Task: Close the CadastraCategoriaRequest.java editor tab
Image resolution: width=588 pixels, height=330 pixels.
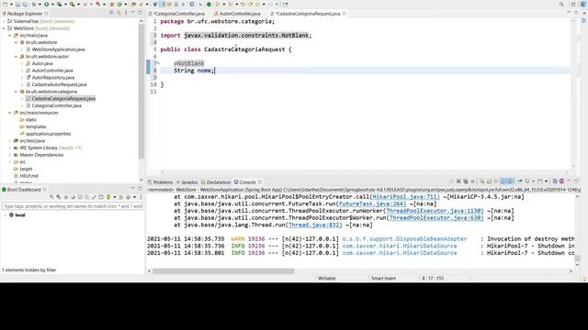Action: (345, 14)
